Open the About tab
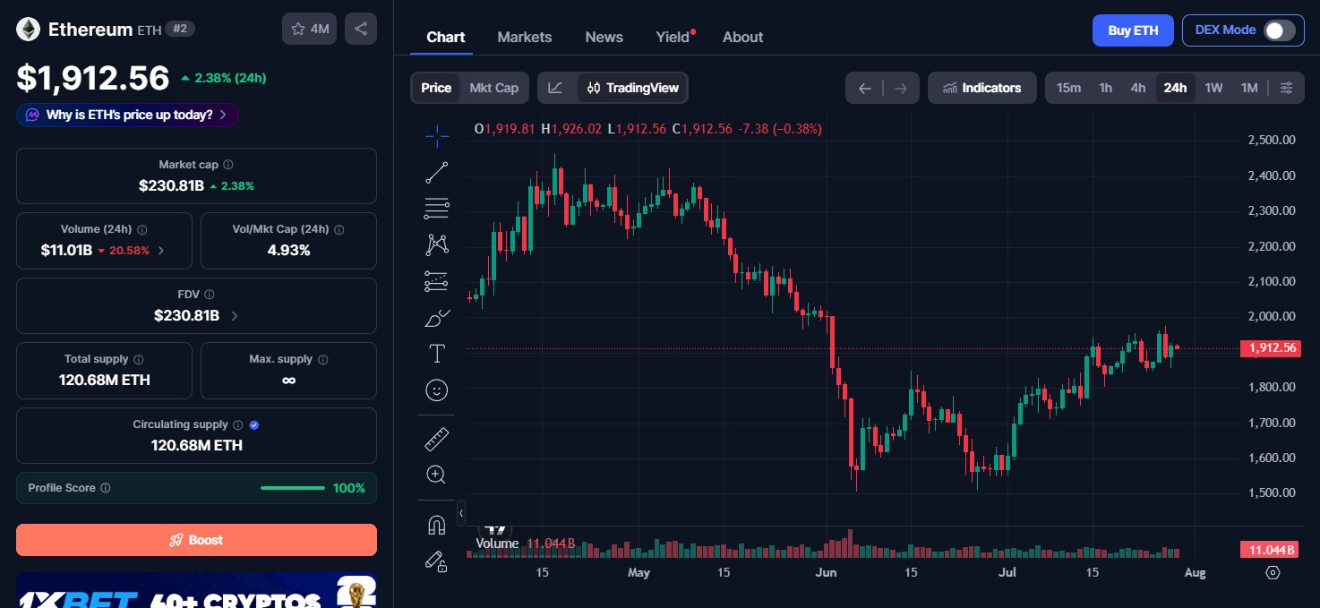This screenshot has height=608, width=1320. (743, 37)
